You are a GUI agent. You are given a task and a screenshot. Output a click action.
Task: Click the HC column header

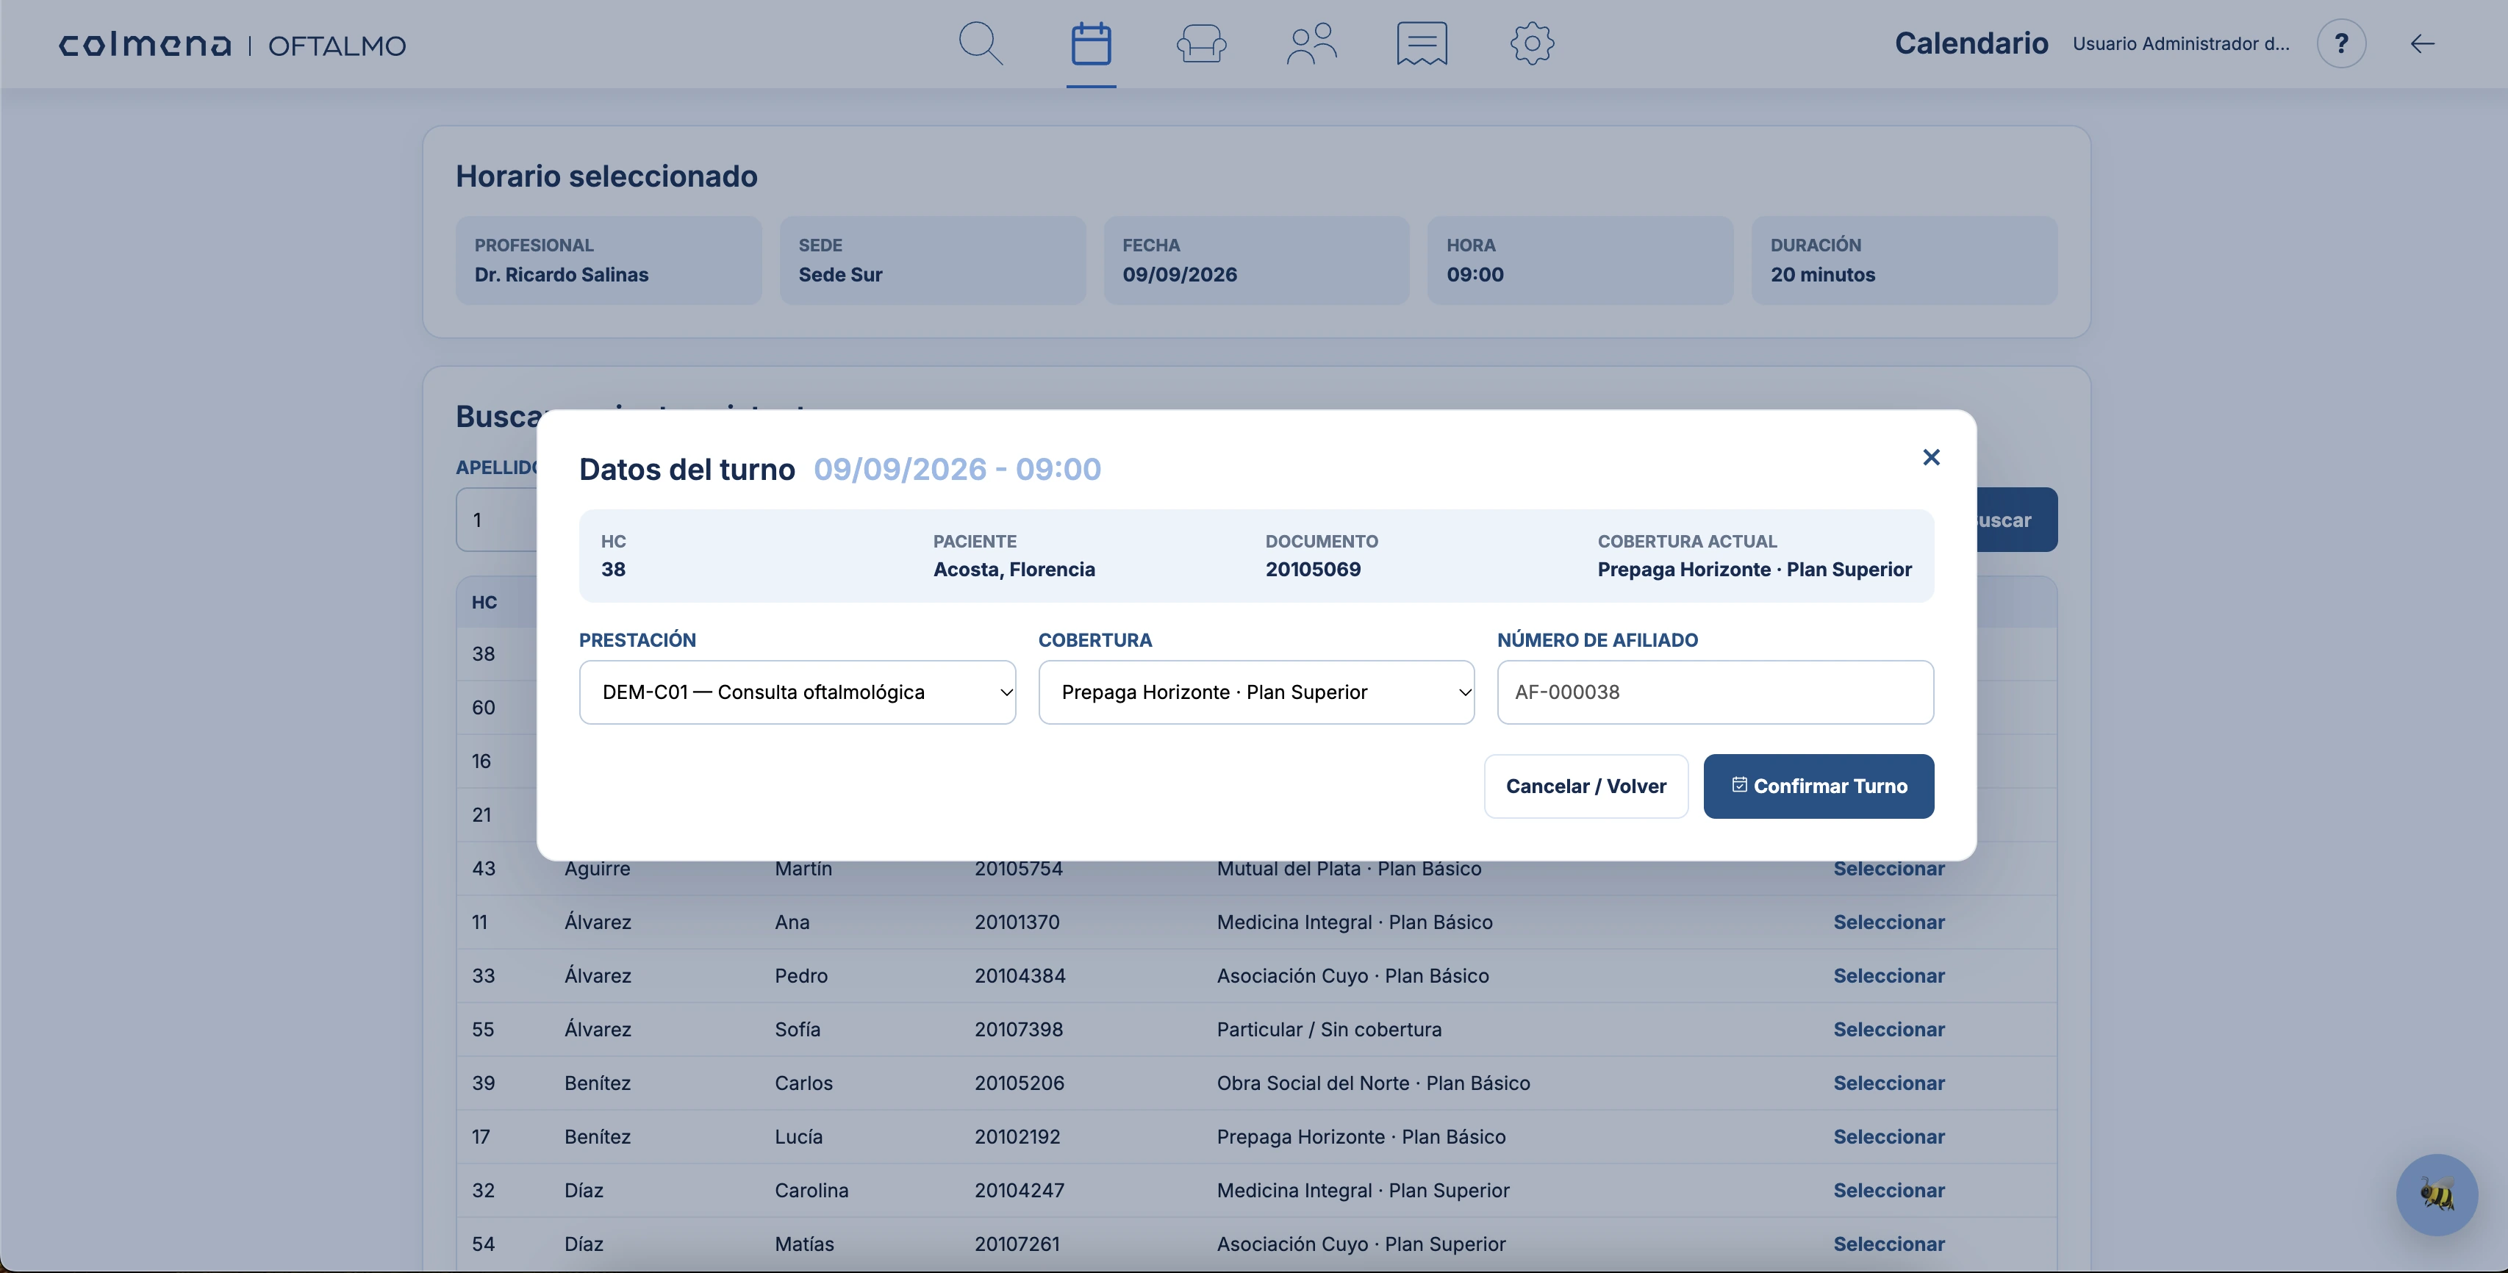pos(484,603)
